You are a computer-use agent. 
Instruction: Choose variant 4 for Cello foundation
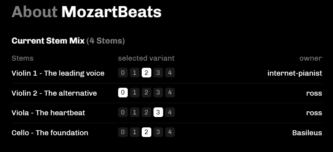point(170,133)
